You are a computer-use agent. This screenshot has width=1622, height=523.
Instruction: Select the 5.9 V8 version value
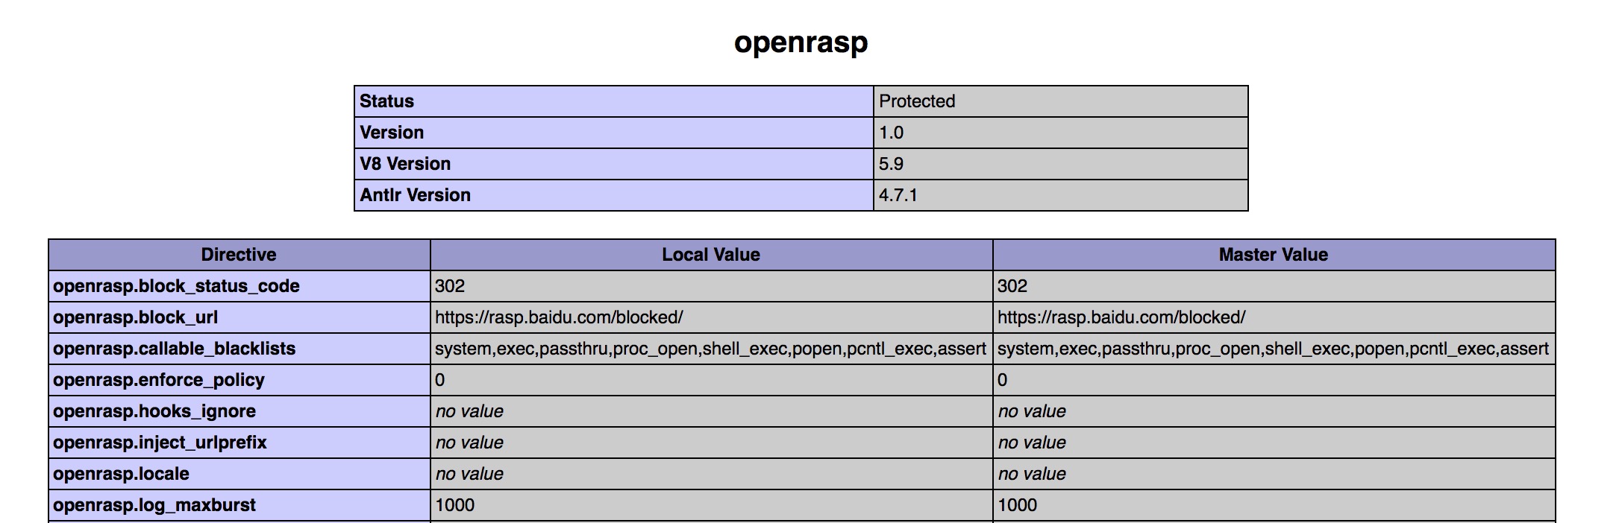[891, 164]
